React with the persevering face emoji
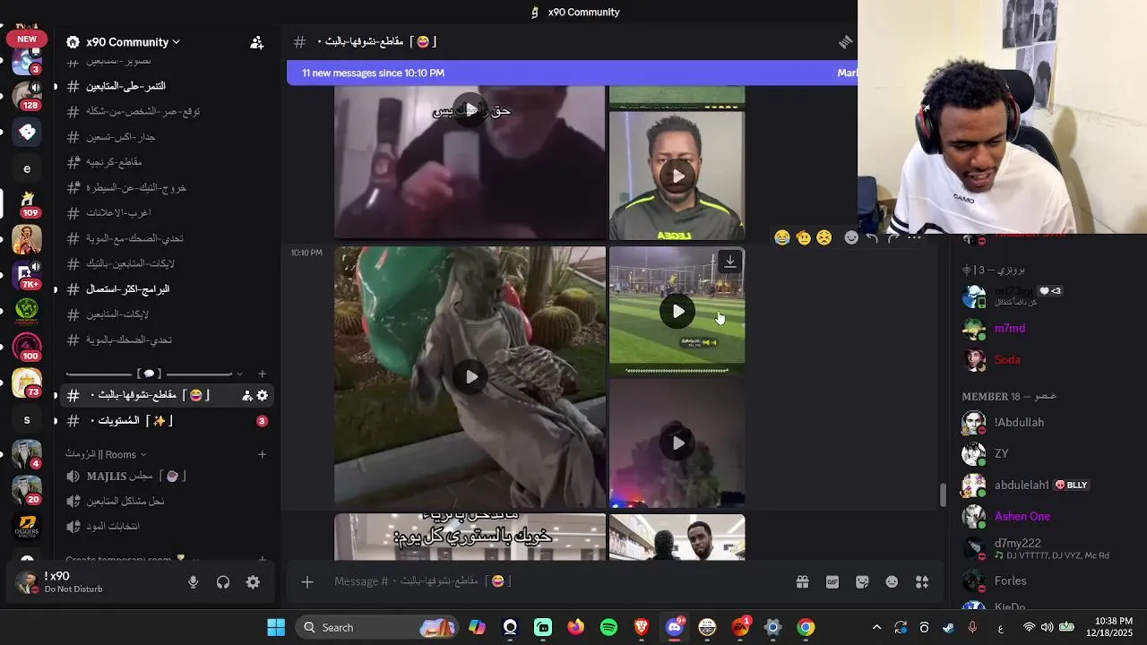Image resolution: width=1147 pixels, height=645 pixels. [x=824, y=237]
